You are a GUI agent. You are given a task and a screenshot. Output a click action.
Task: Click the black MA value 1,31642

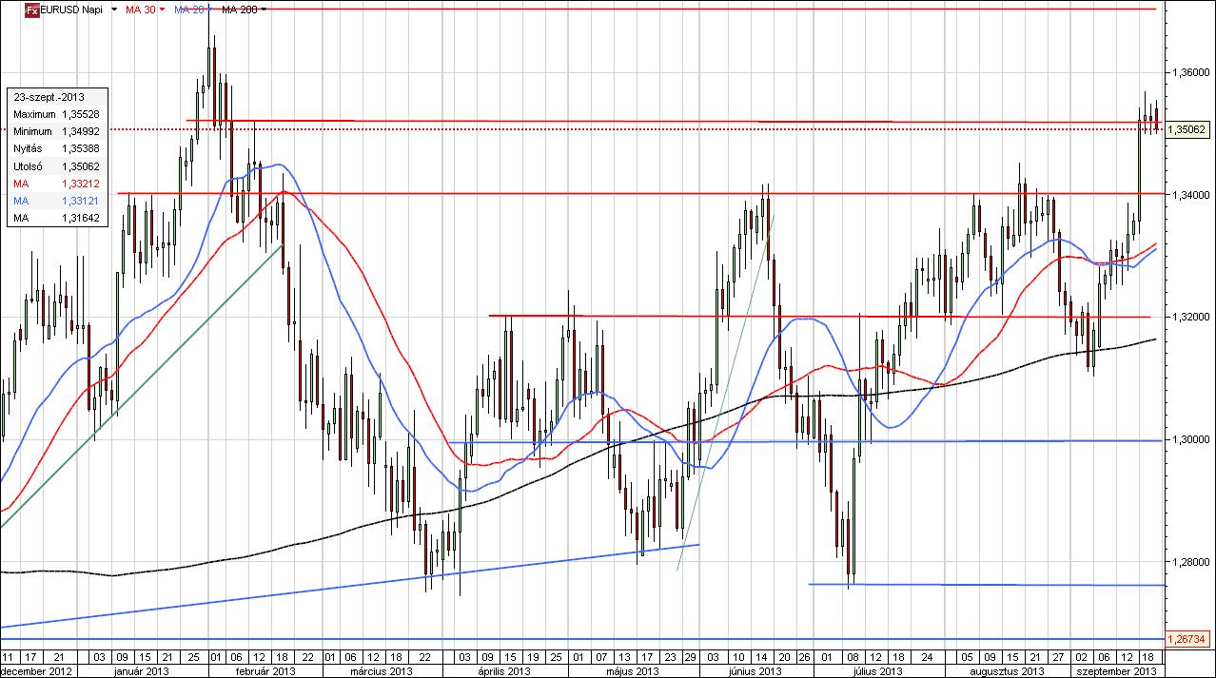pyautogui.click(x=80, y=219)
